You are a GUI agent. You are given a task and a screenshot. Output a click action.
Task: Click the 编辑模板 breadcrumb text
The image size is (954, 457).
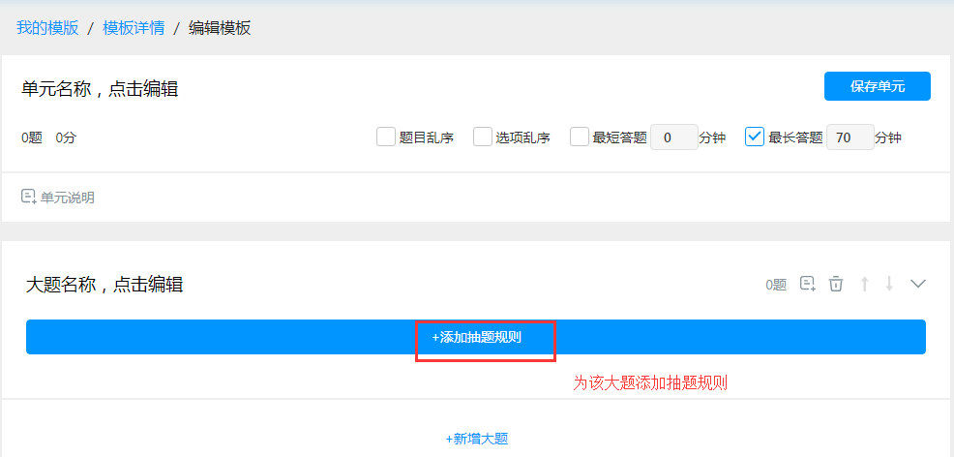(220, 28)
